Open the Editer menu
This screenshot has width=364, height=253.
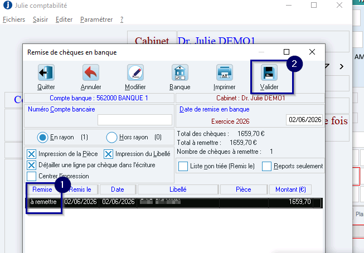click(64, 20)
